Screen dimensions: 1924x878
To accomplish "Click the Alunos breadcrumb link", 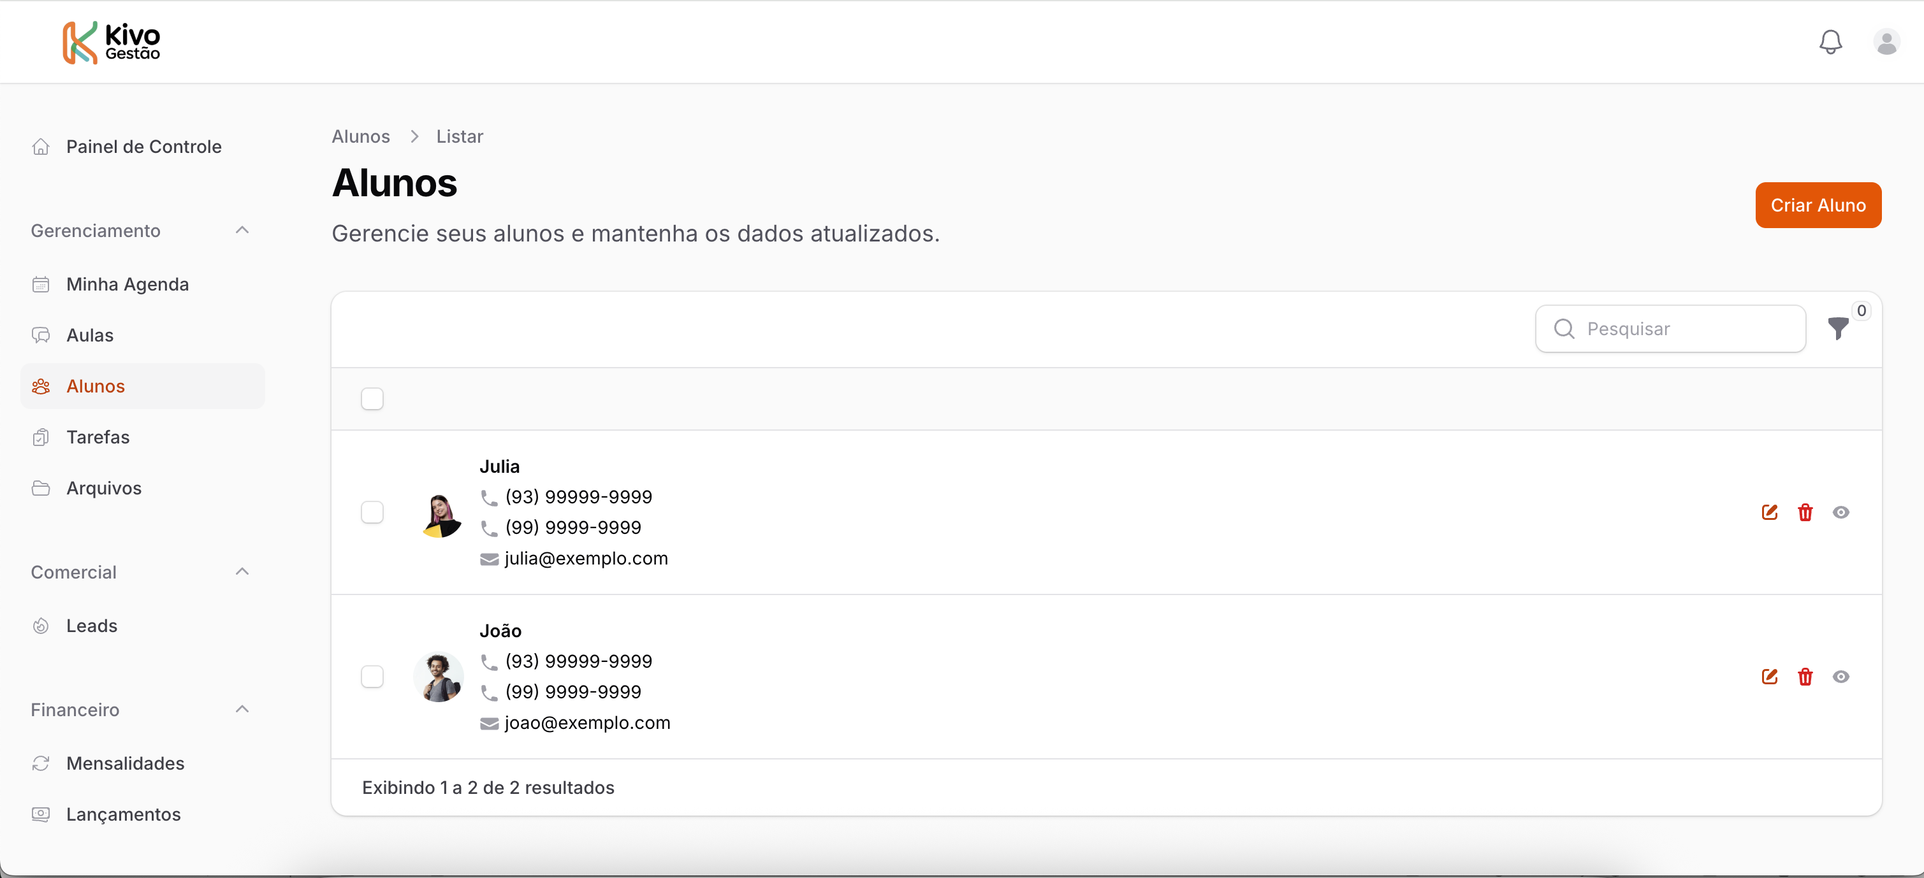I will click(361, 136).
